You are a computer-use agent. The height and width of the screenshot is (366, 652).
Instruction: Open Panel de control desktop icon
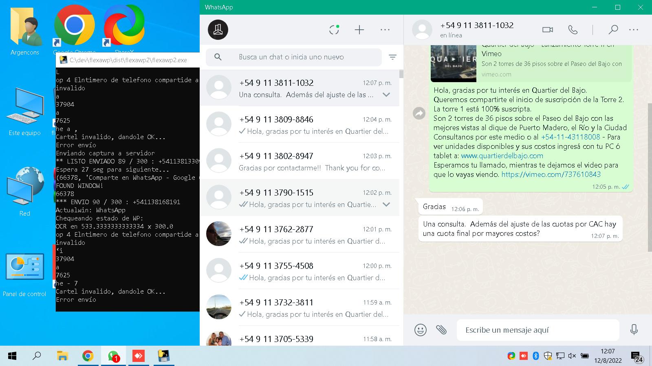point(25,274)
